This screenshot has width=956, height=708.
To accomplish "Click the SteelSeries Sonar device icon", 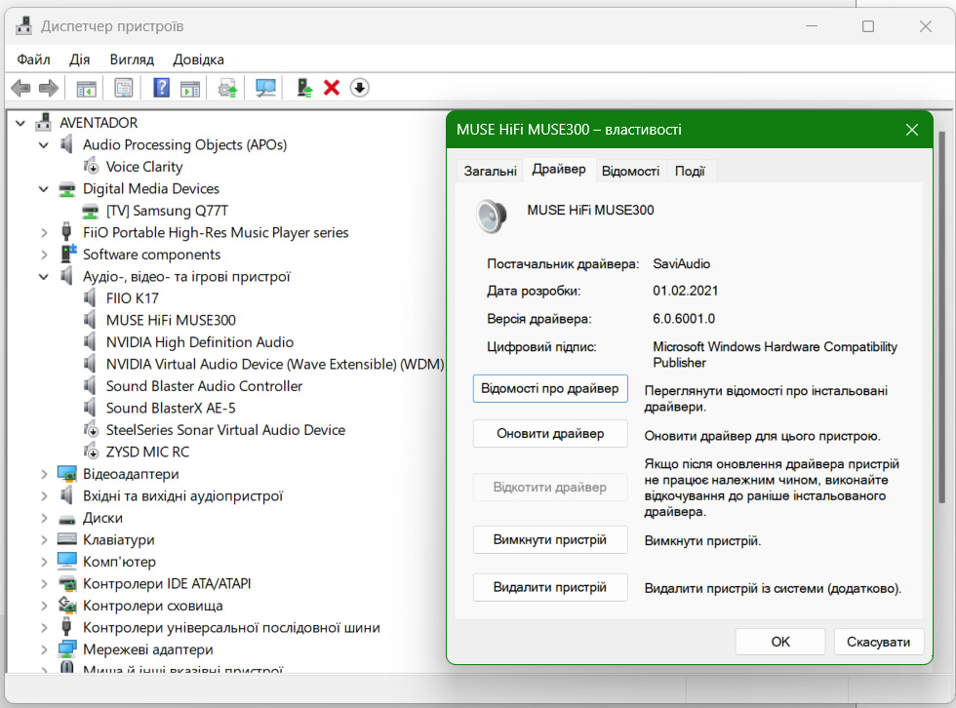I will (x=91, y=429).
